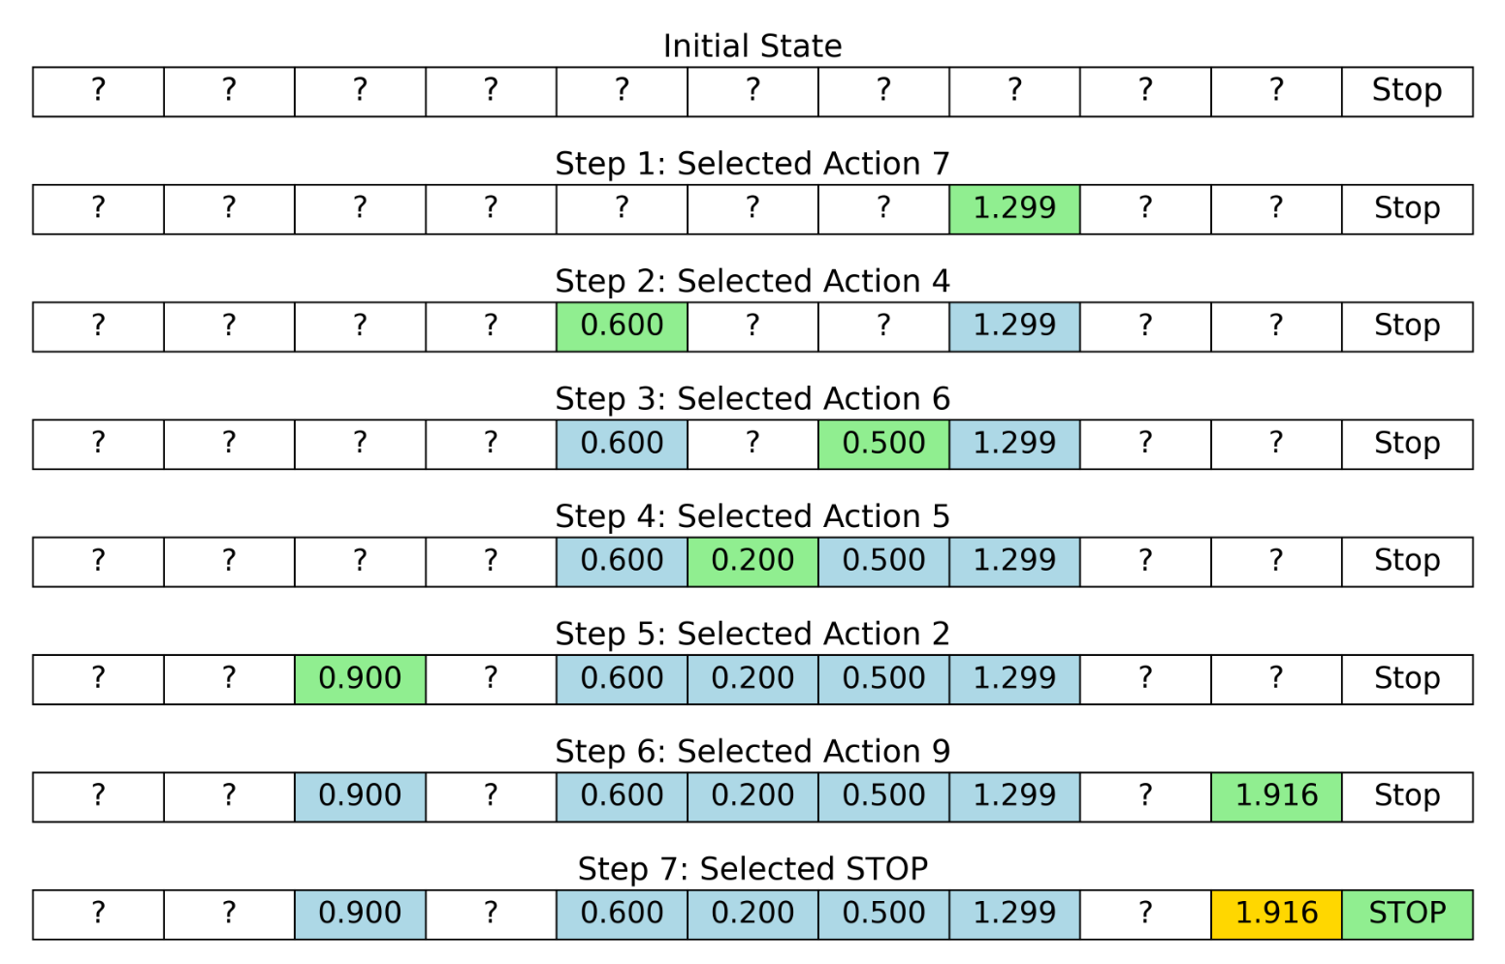
Task: Click green 0.900 cell in Step 5 row
Action: coord(360,678)
